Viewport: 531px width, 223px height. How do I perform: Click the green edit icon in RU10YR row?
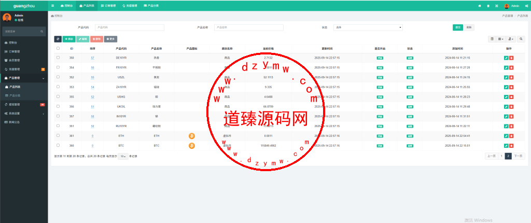click(506, 126)
